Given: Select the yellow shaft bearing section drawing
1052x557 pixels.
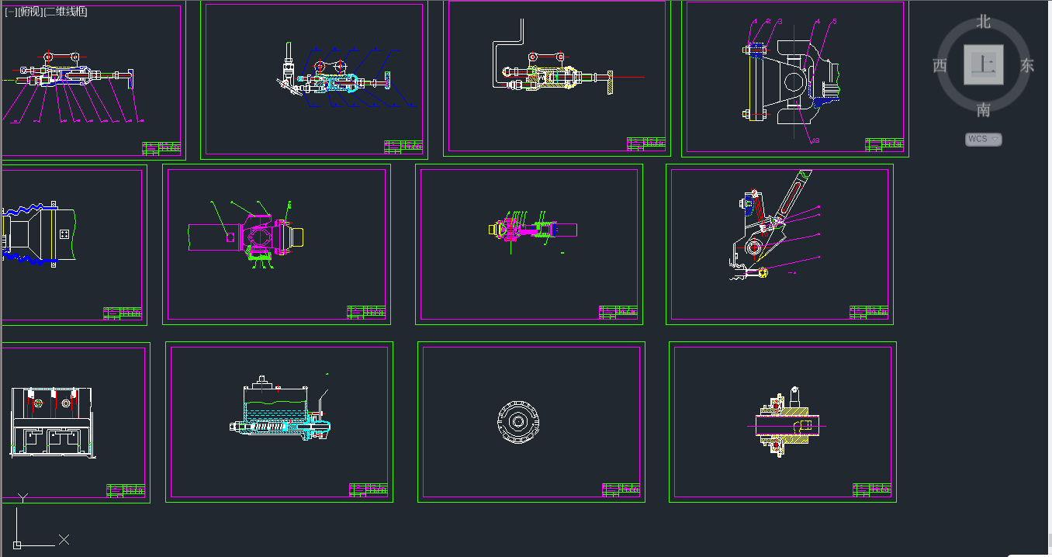Looking at the screenshot, I should [x=786, y=423].
